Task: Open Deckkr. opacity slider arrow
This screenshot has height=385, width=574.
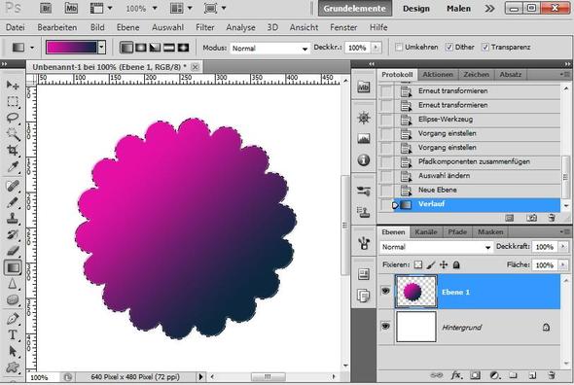Action: click(376, 48)
